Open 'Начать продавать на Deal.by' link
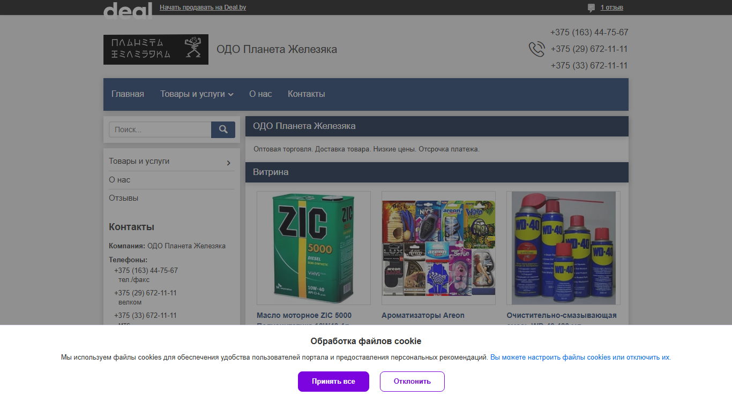 click(203, 7)
